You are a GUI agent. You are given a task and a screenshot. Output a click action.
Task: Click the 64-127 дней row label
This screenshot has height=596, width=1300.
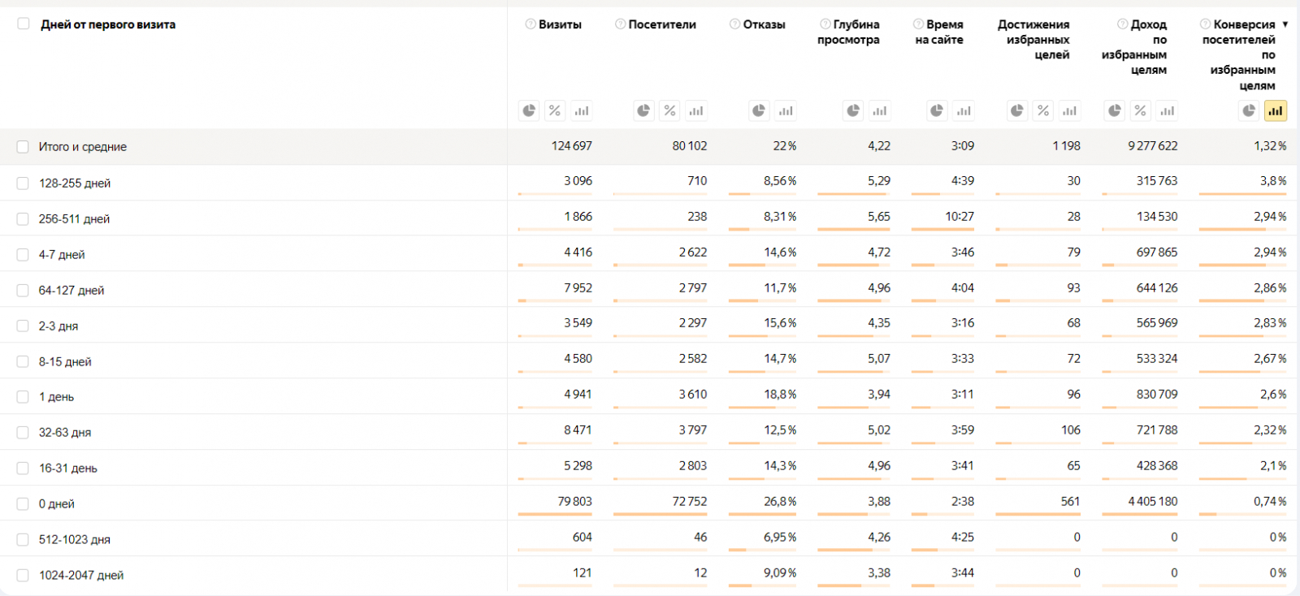[71, 291]
